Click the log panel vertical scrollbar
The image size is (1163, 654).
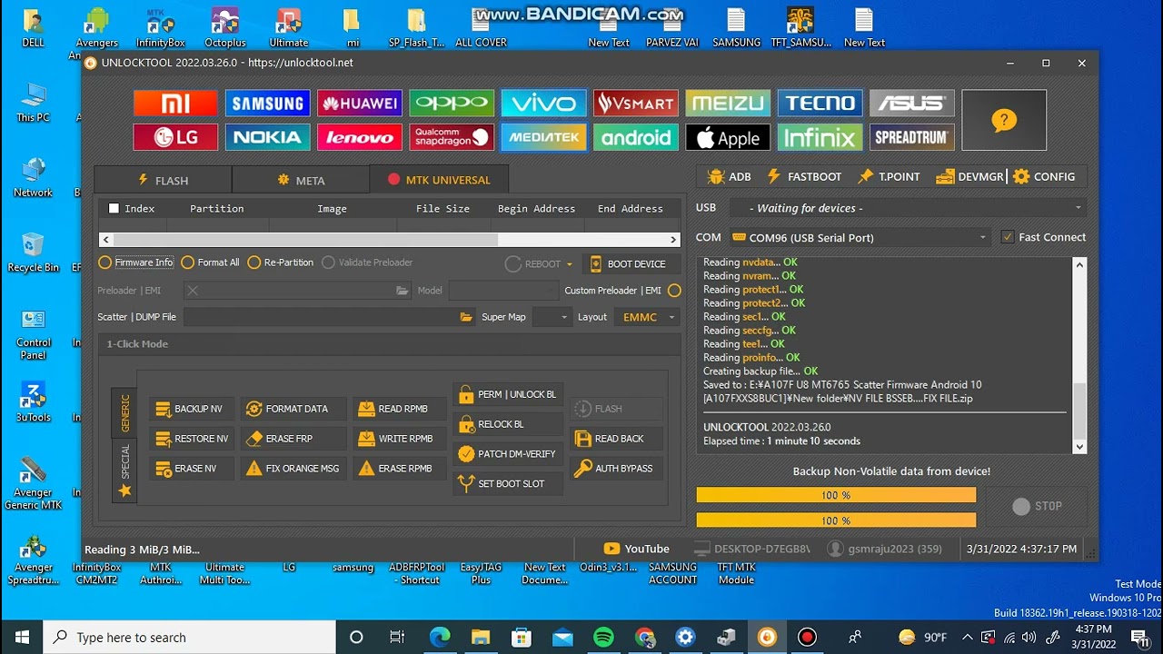(x=1079, y=355)
